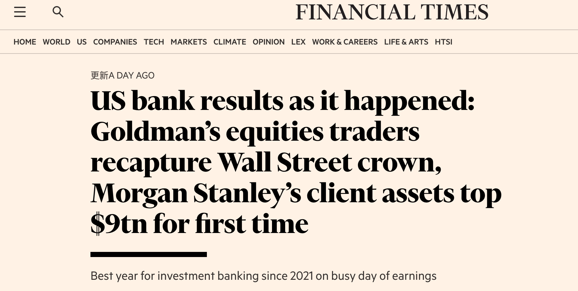
Task: Click the search magnifier icon
Action: tap(58, 12)
